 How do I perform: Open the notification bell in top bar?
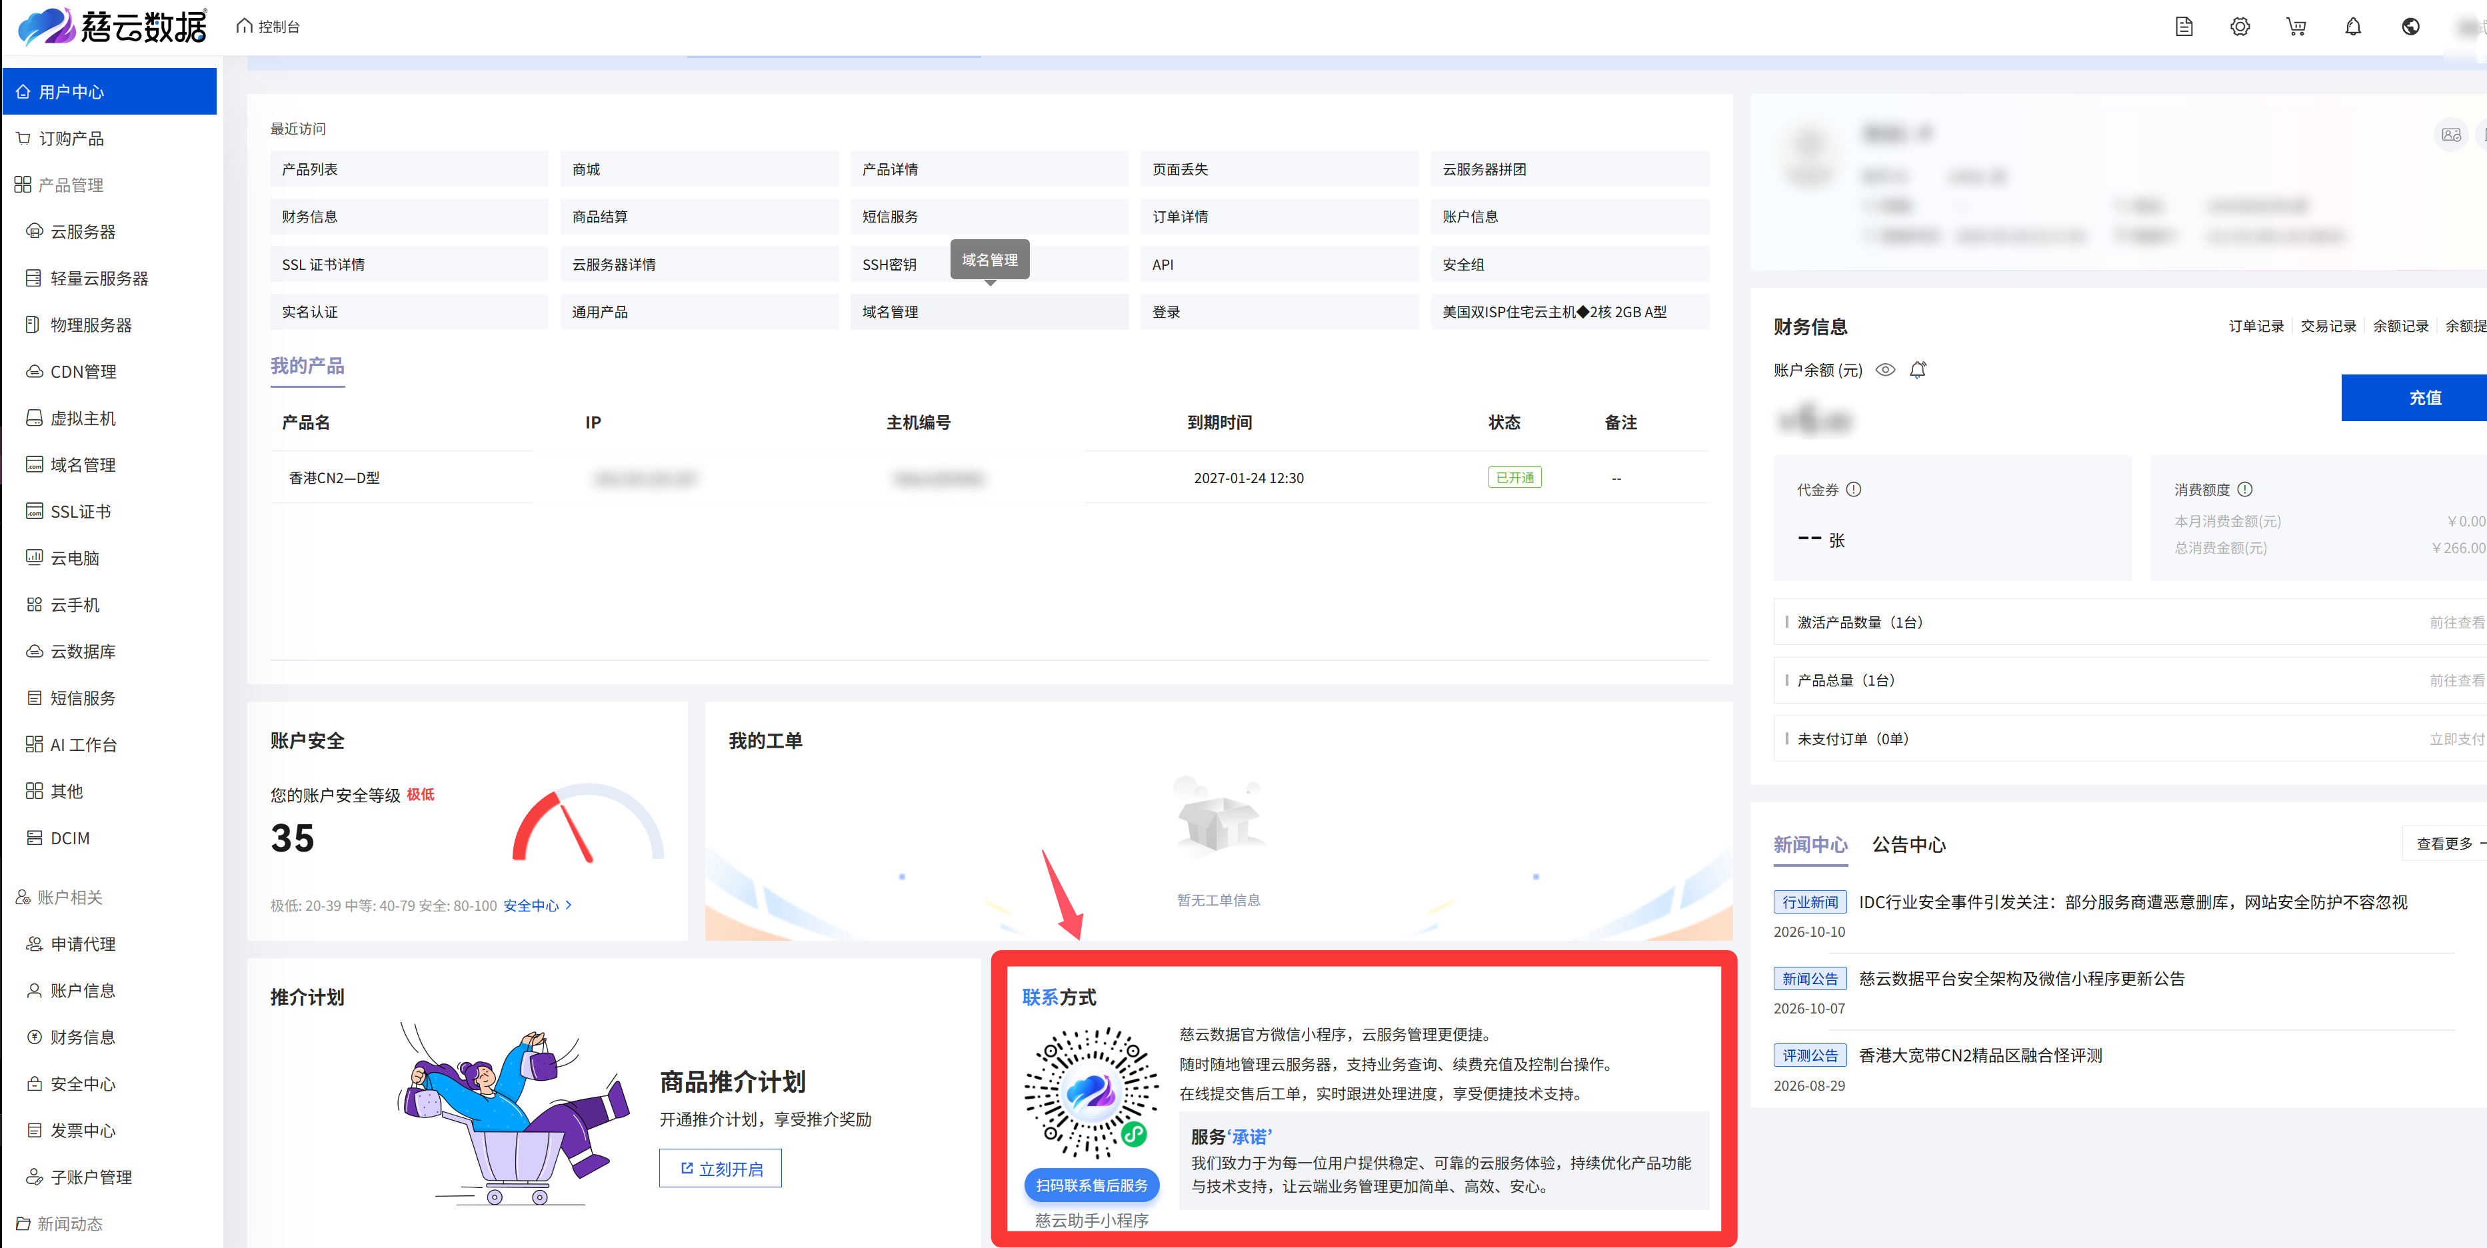pos(2353,27)
